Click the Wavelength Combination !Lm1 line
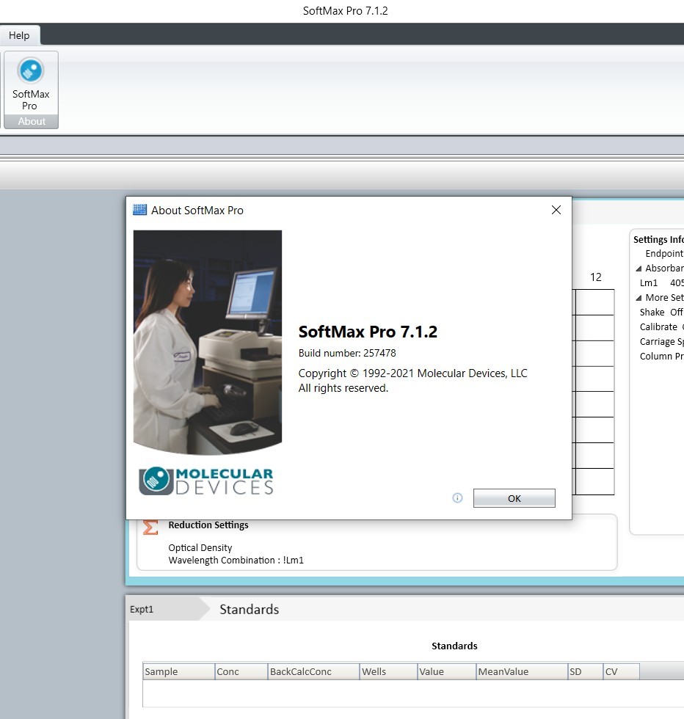Image resolution: width=684 pixels, height=719 pixels. [236, 560]
